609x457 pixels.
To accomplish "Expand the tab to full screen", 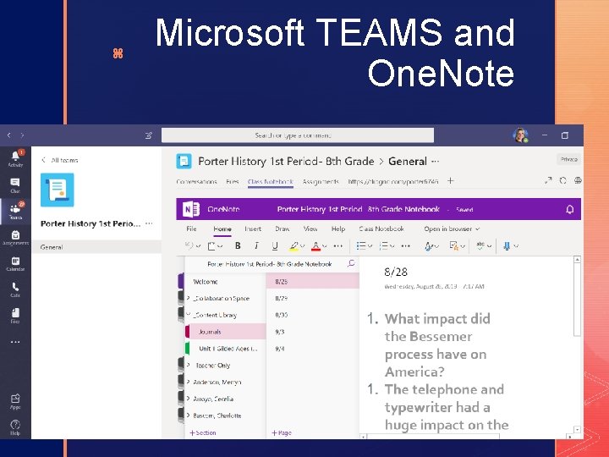I will (548, 181).
